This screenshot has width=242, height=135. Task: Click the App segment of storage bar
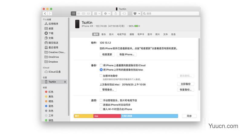(x=107, y=116)
